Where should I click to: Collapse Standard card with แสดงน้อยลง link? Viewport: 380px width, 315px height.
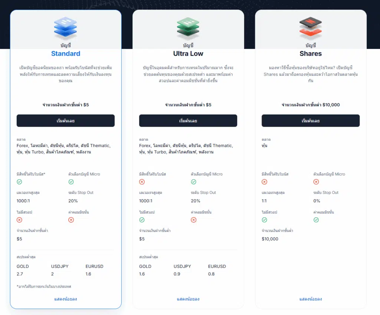point(65,299)
